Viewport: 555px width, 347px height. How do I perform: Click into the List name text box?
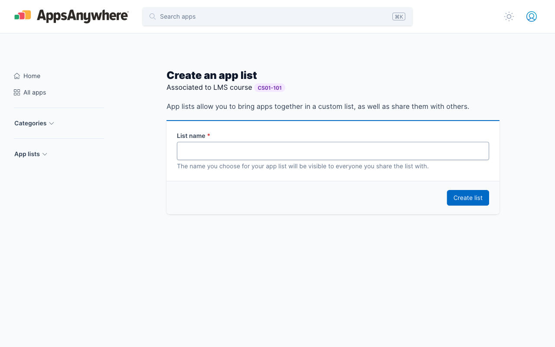pos(333,151)
